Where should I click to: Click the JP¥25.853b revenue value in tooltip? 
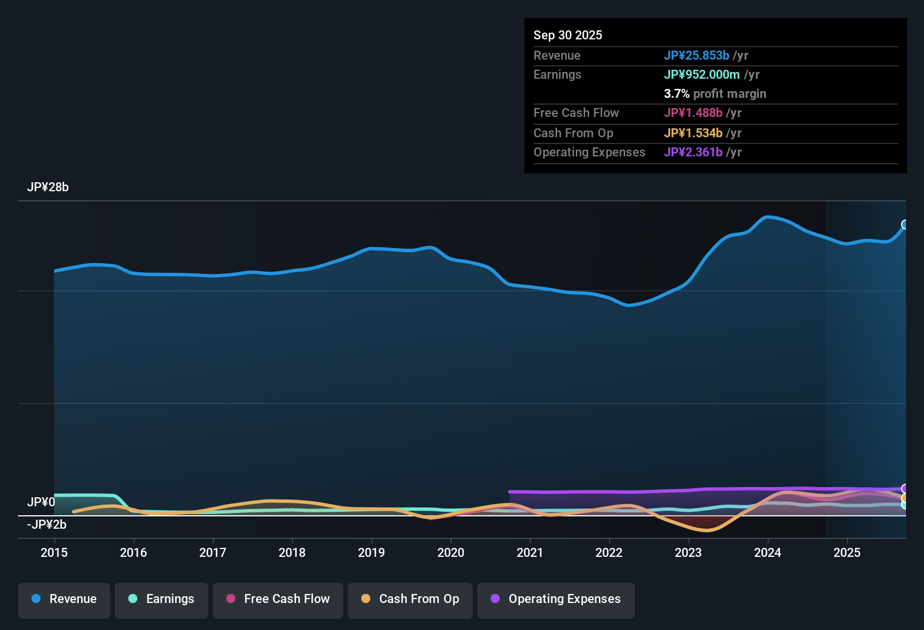[x=697, y=56]
